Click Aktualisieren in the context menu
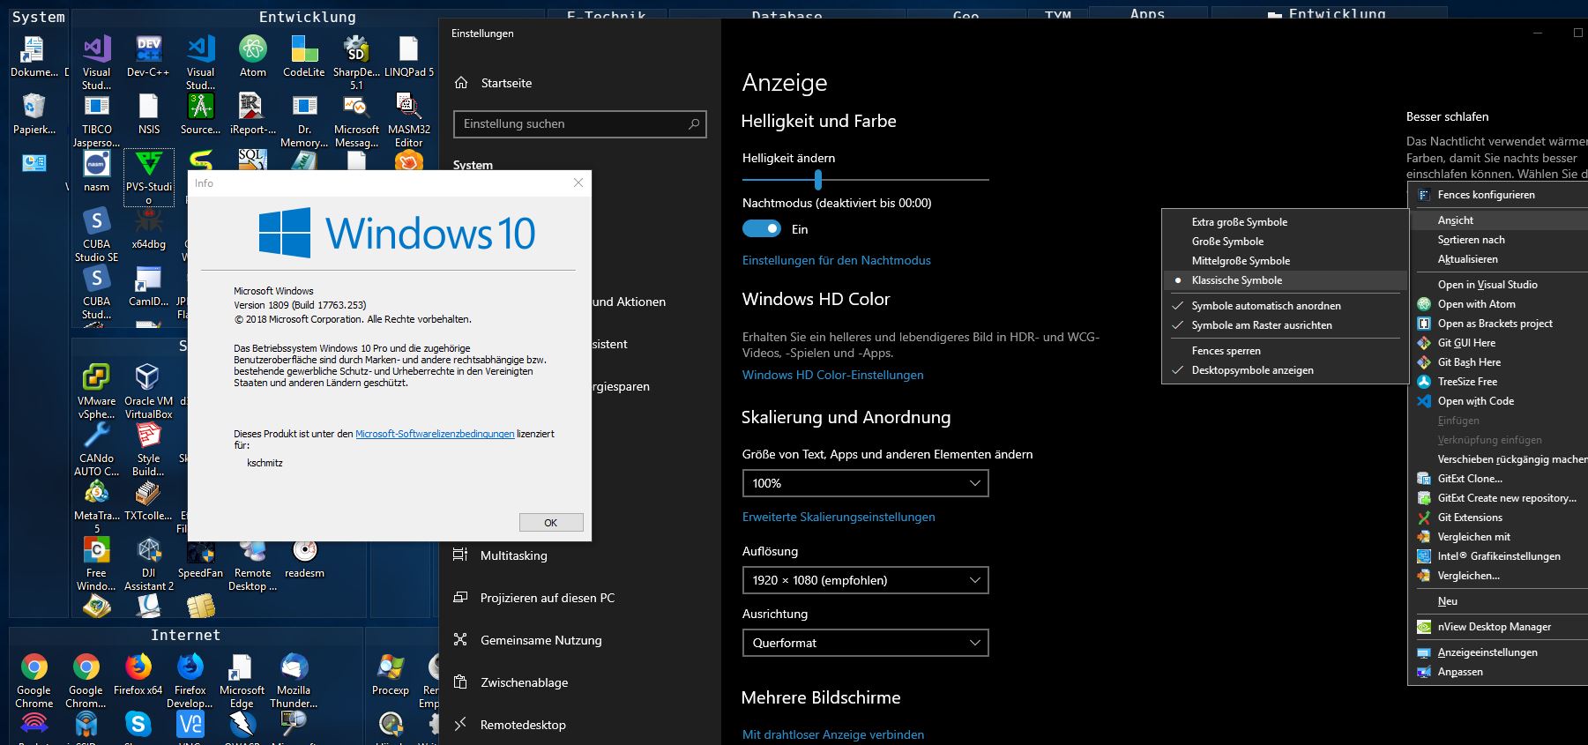 pos(1499,259)
